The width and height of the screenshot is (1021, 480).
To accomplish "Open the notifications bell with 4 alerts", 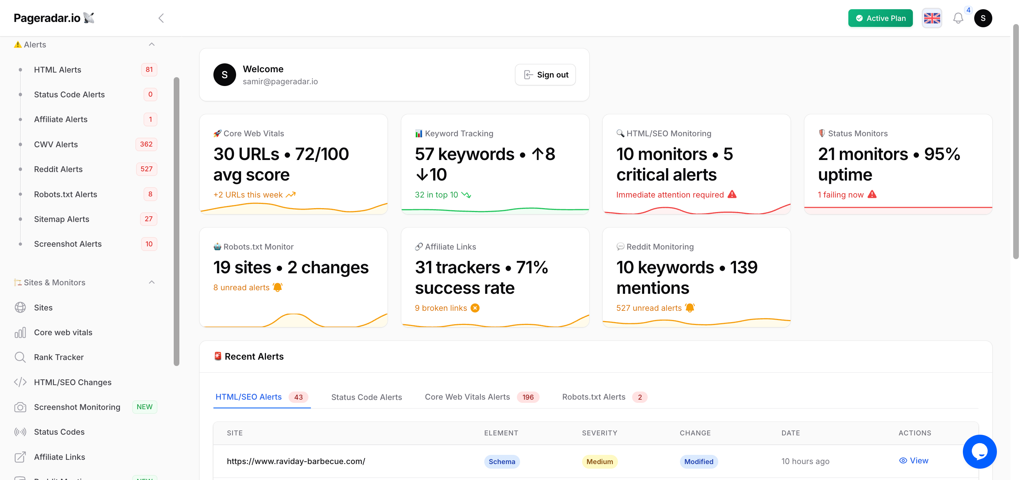I will (x=958, y=18).
